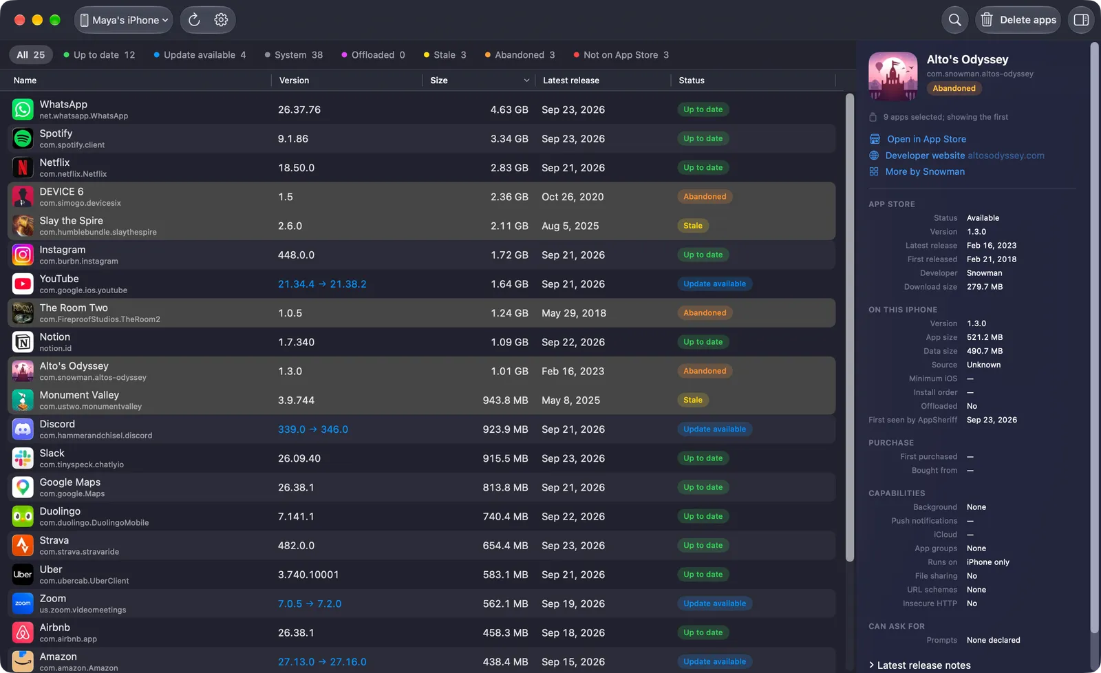Click the YouTube app icon
The width and height of the screenshot is (1101, 673).
pos(23,284)
